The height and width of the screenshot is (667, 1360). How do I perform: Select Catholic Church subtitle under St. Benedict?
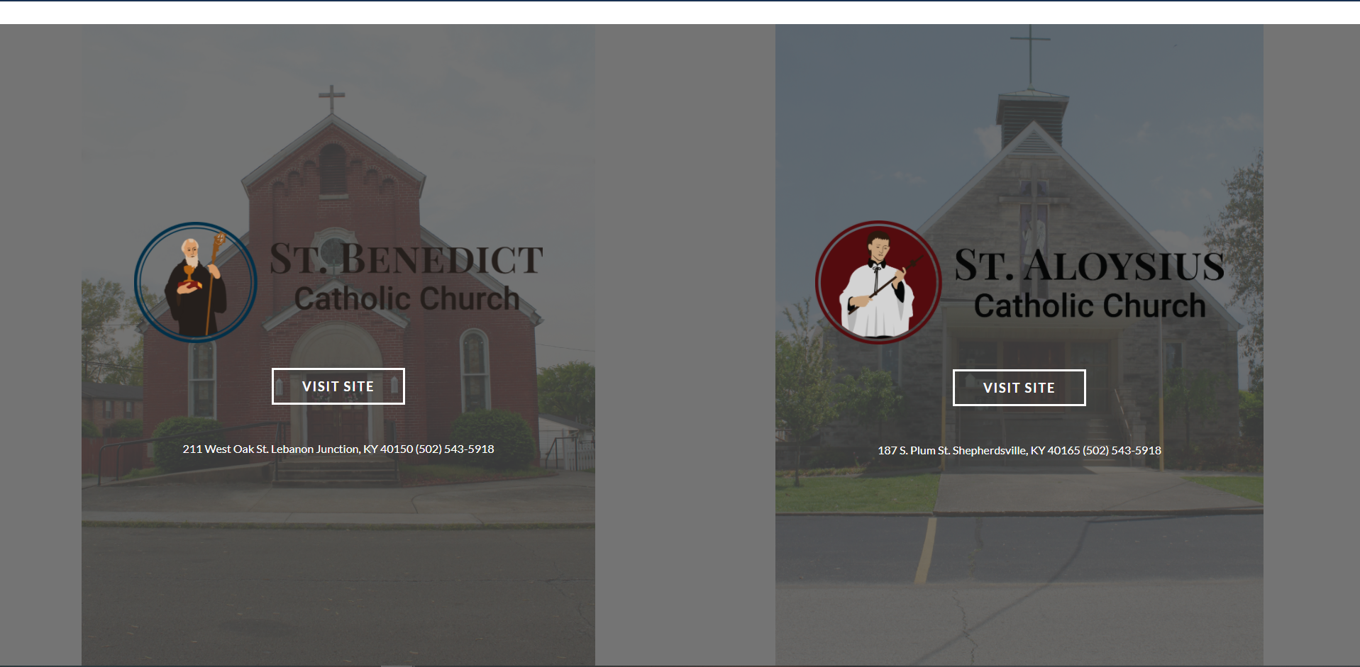[x=407, y=298]
